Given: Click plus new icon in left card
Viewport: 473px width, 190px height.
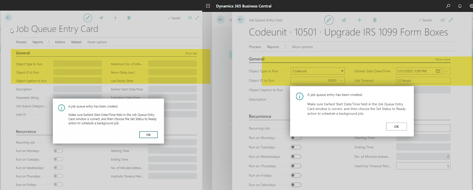Looking at the screenshot, I should pos(115,18).
